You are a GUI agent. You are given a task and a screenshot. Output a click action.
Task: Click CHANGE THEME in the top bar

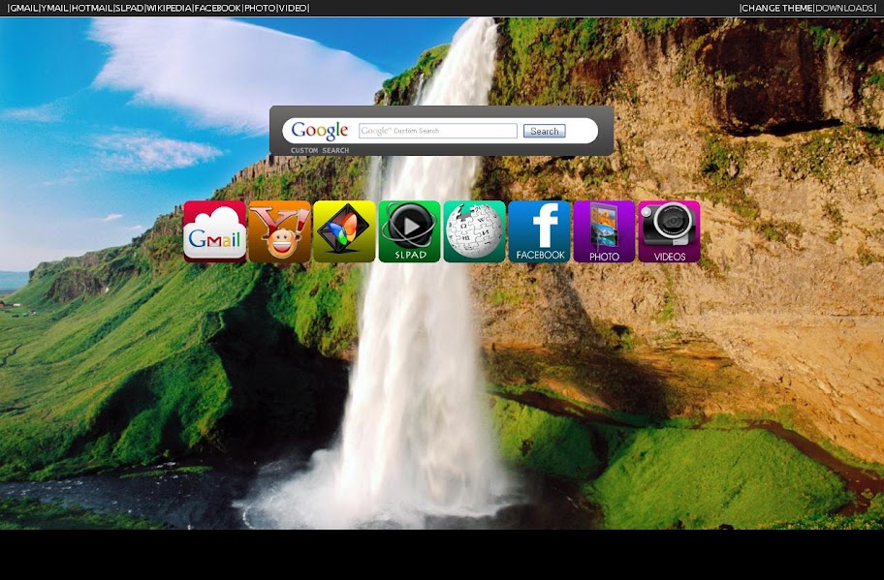776,8
